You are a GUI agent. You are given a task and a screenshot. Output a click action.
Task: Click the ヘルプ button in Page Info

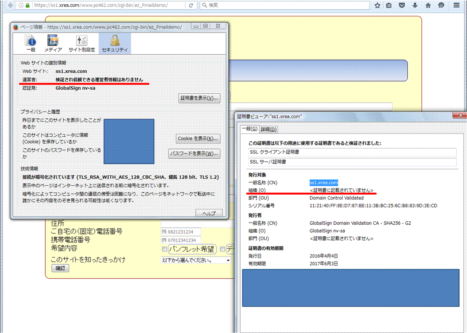pyautogui.click(x=209, y=213)
